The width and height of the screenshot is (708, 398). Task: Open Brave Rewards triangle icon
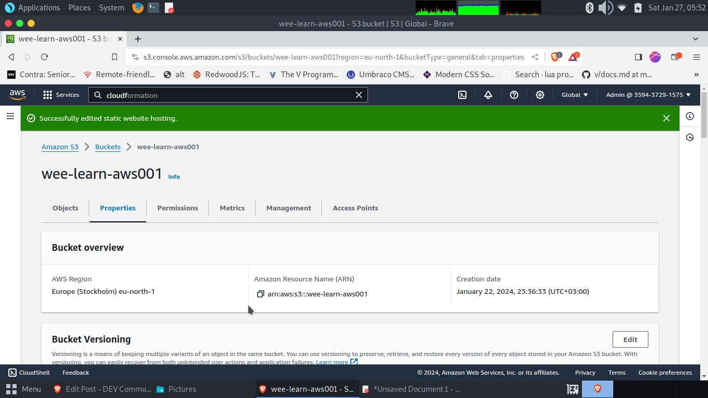click(x=574, y=56)
